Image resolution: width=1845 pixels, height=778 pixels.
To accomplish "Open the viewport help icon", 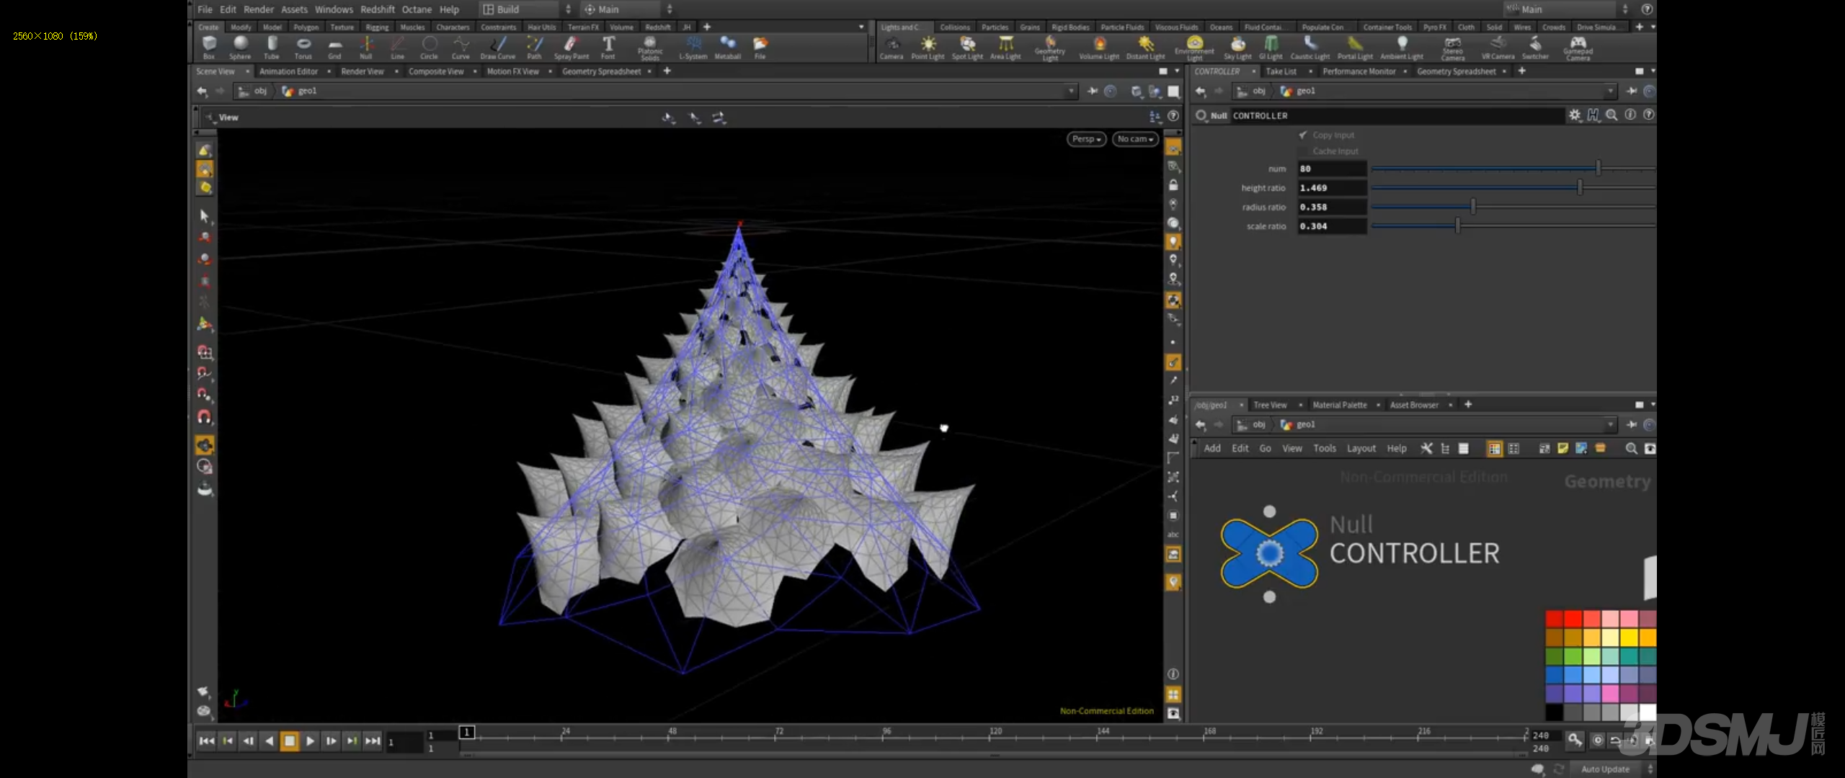I will click(1173, 116).
